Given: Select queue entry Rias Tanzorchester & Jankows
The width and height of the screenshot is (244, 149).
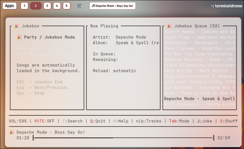Looking at the screenshot, I should (x=199, y=76).
